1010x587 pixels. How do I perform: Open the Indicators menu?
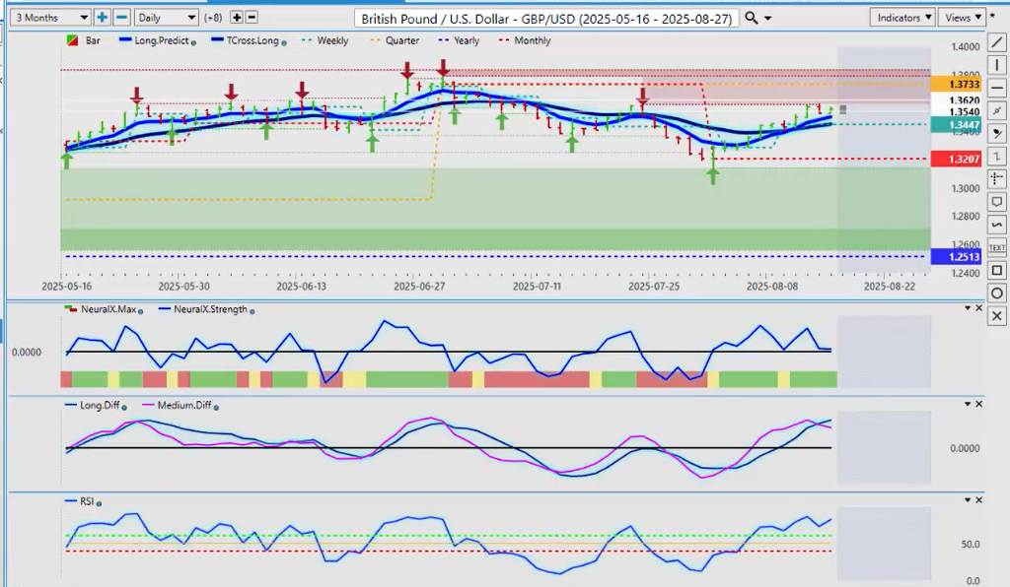902,18
